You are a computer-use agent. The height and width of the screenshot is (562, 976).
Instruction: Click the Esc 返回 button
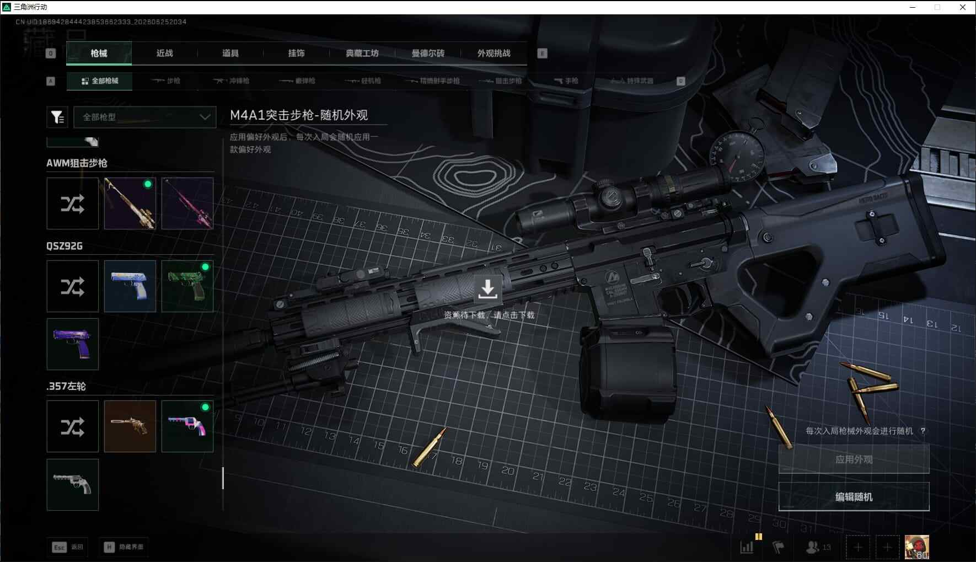68,547
